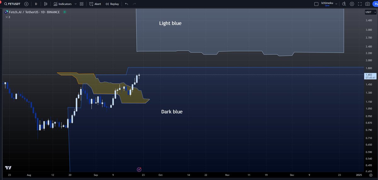Select the light blue rectangle drawing
378x180 pixels.
pyautogui.click(x=240, y=31)
